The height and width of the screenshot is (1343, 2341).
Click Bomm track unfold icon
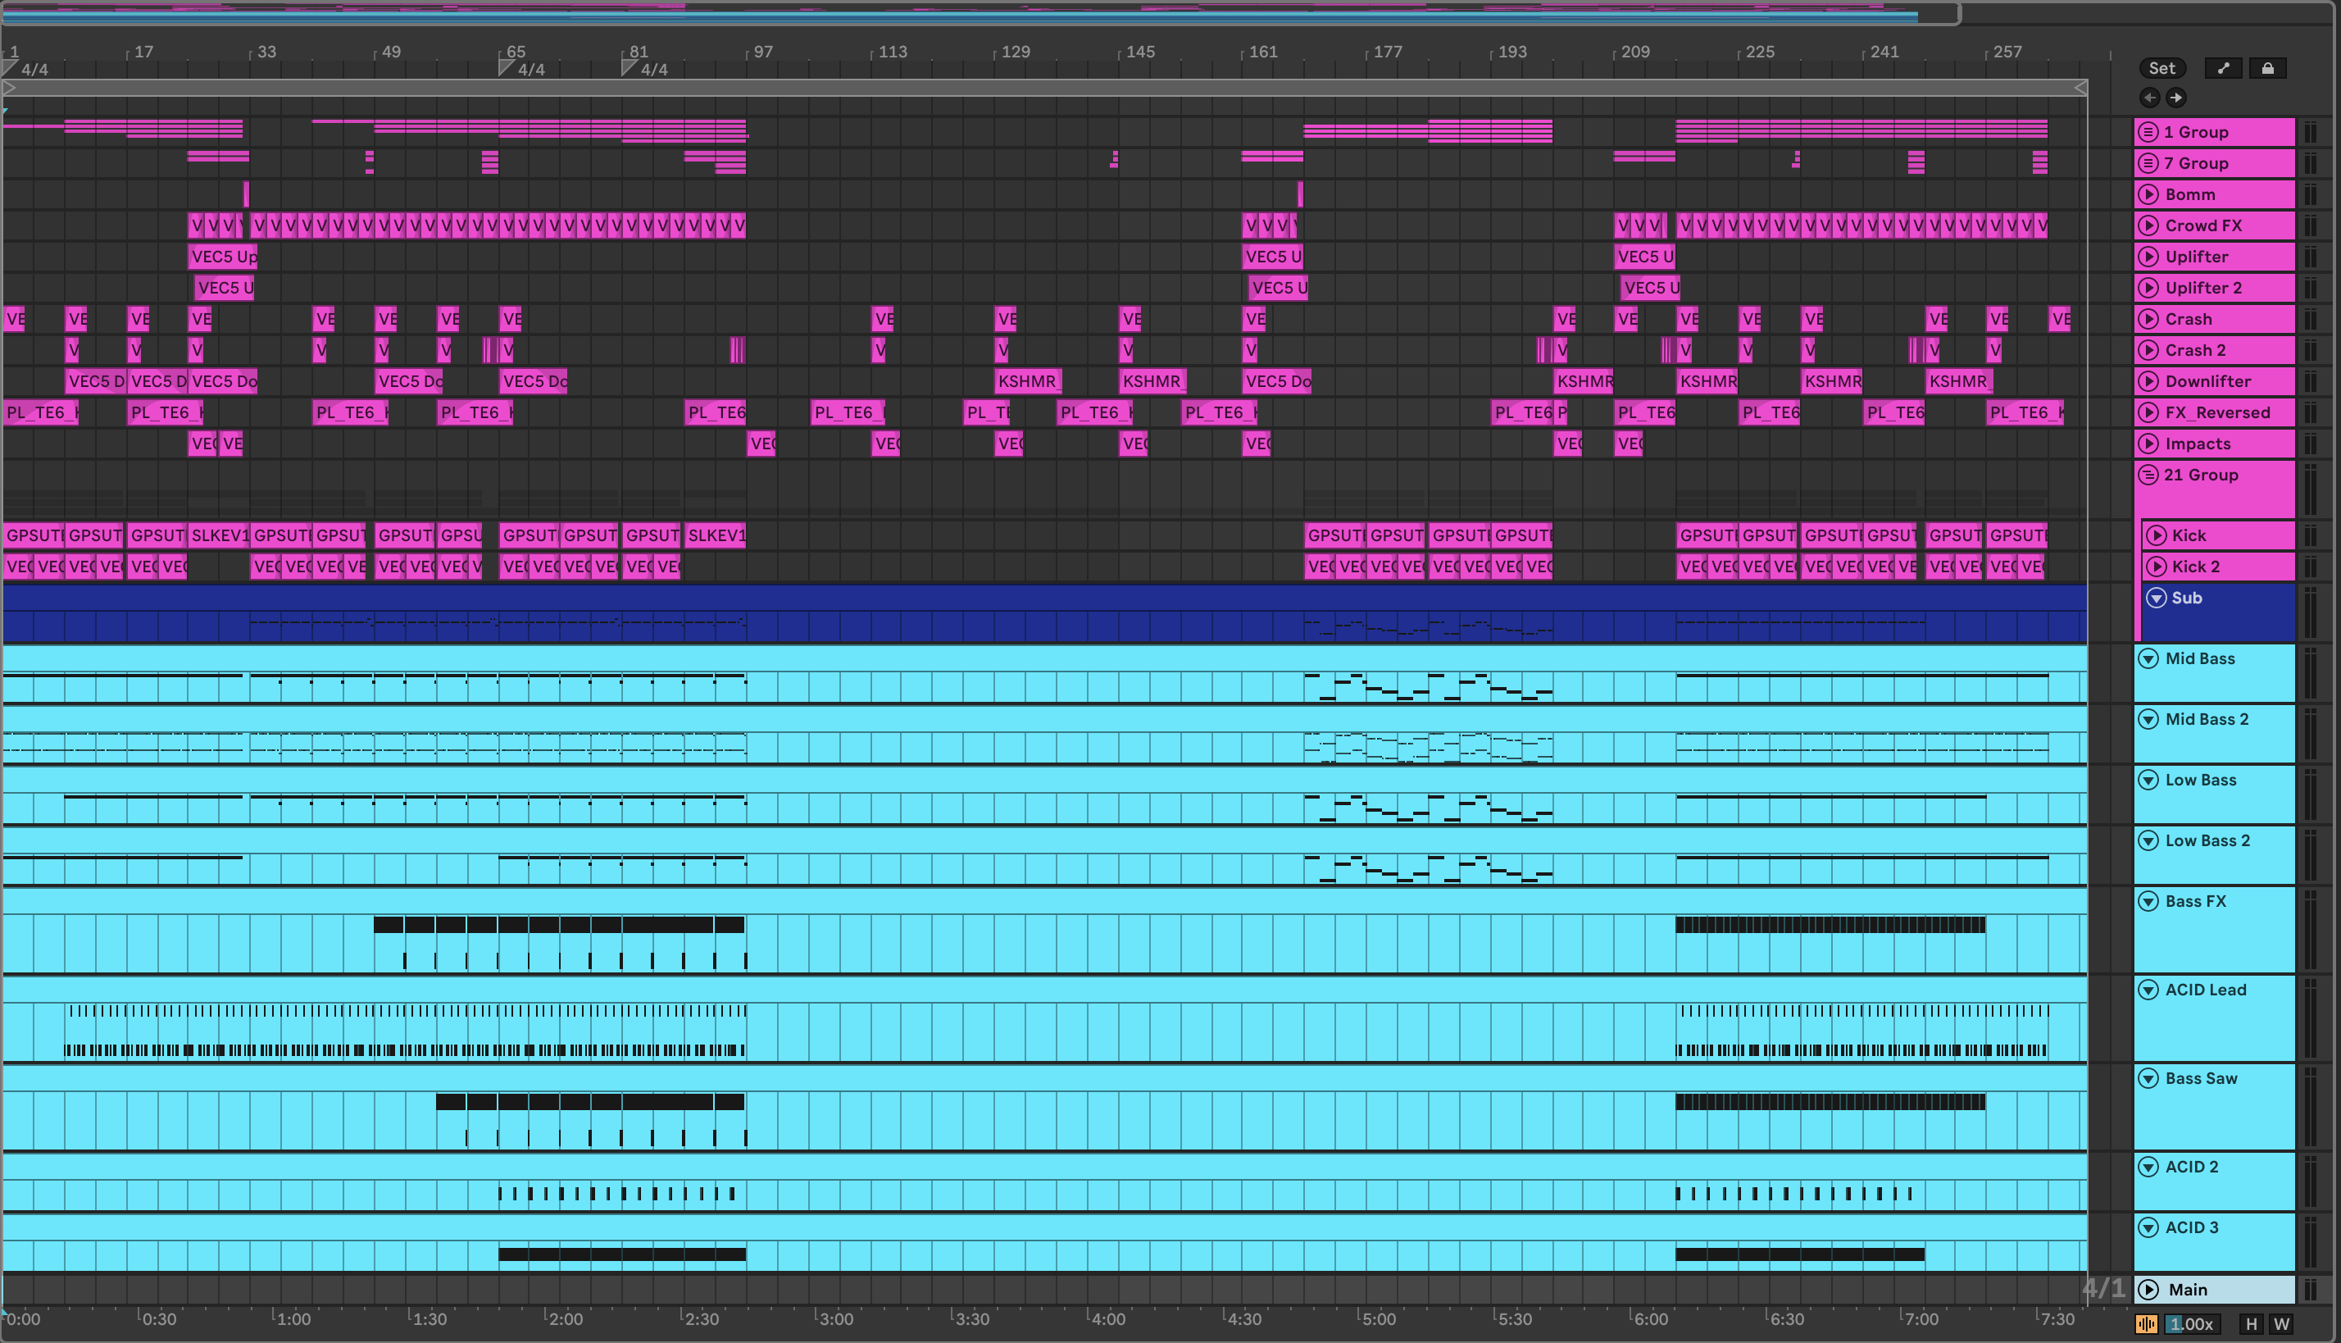click(2148, 194)
